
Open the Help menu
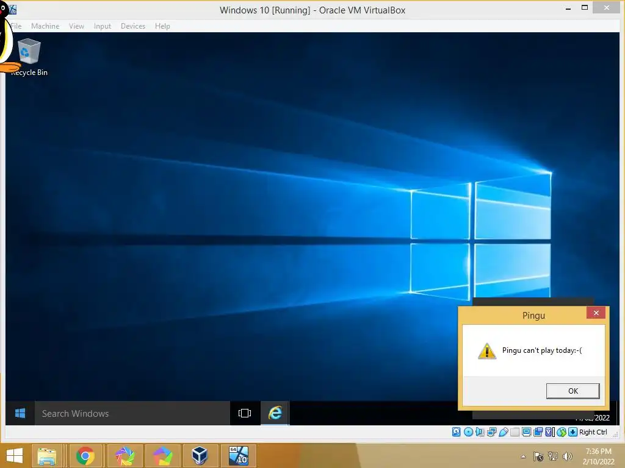click(x=162, y=26)
